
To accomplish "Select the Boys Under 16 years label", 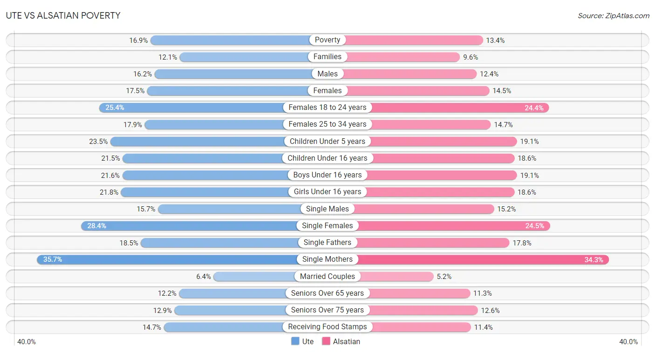I will pyautogui.click(x=327, y=175).
